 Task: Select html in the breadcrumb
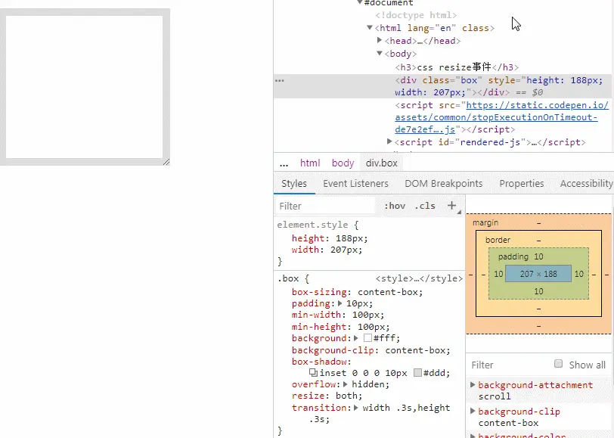[x=310, y=163]
